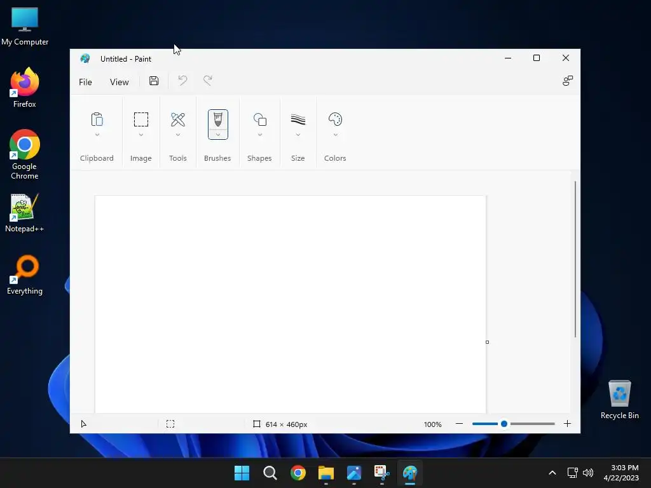Expand the Clipboard dropdown chevron
This screenshot has width=651, height=488.
[x=97, y=135]
